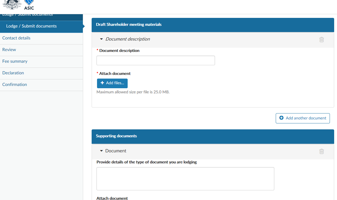337x200 pixels.
Task: Collapse the Document description section arrow
Action: pos(102,39)
